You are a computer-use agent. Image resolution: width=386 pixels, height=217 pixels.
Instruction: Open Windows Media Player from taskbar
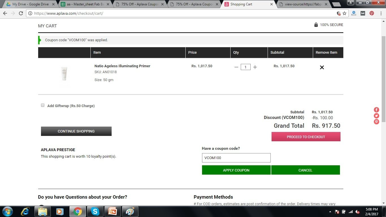point(60,211)
